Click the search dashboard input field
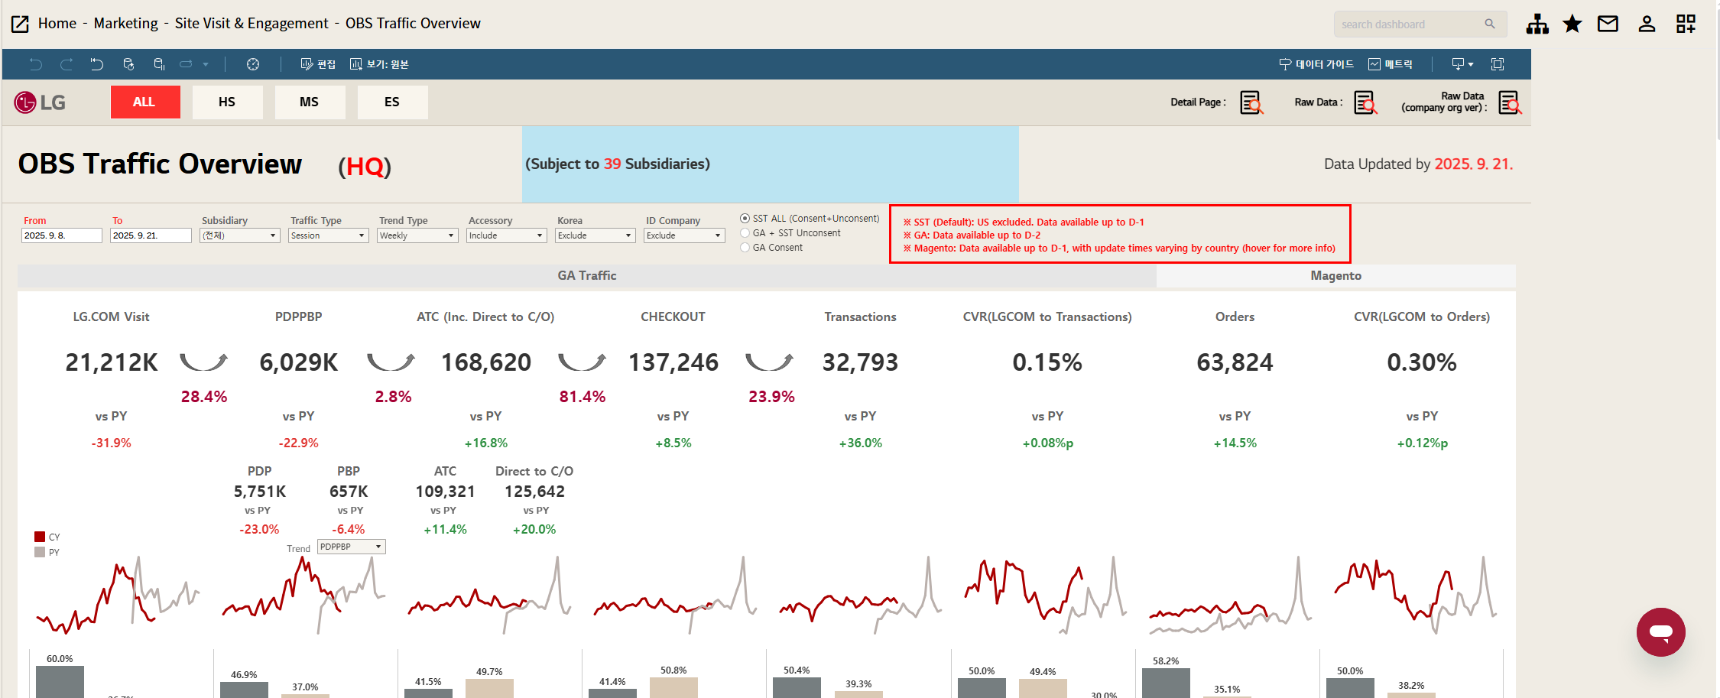The width and height of the screenshot is (1720, 698). tap(1410, 24)
